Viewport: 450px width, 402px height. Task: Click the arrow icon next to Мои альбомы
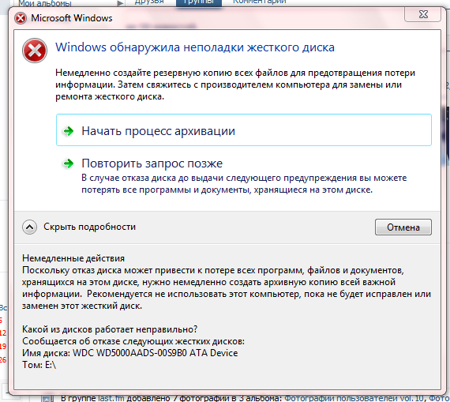click(120, 3)
